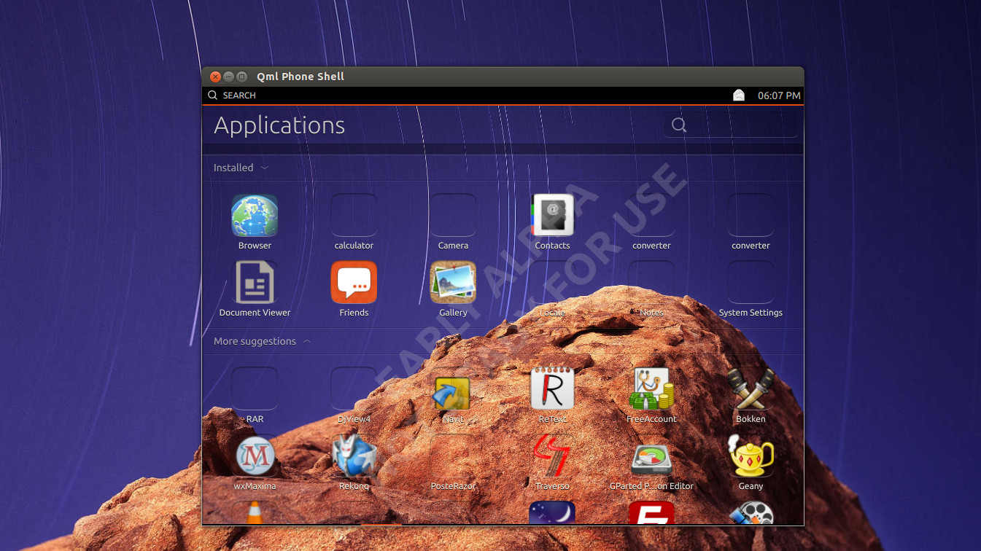Launch the Rekonq browser icon
The image size is (981, 551).
point(354,456)
